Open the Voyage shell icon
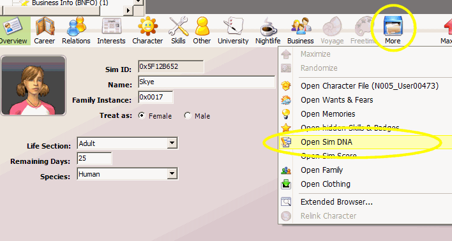The height and width of the screenshot is (241, 452). 332,26
